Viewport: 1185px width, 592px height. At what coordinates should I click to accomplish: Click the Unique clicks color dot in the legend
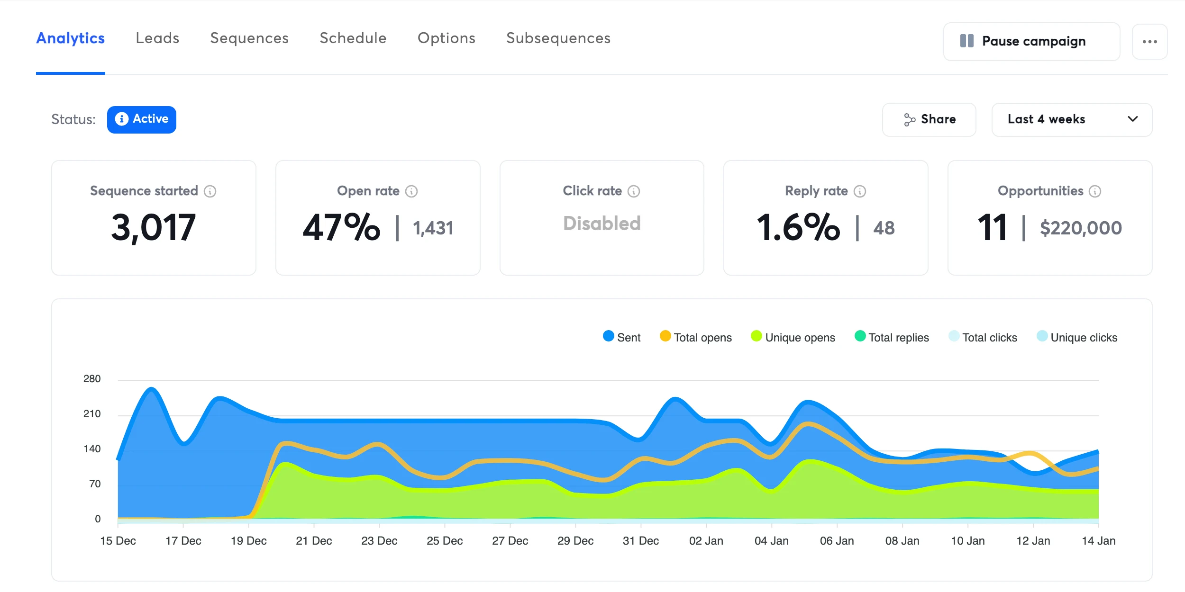click(x=1042, y=336)
